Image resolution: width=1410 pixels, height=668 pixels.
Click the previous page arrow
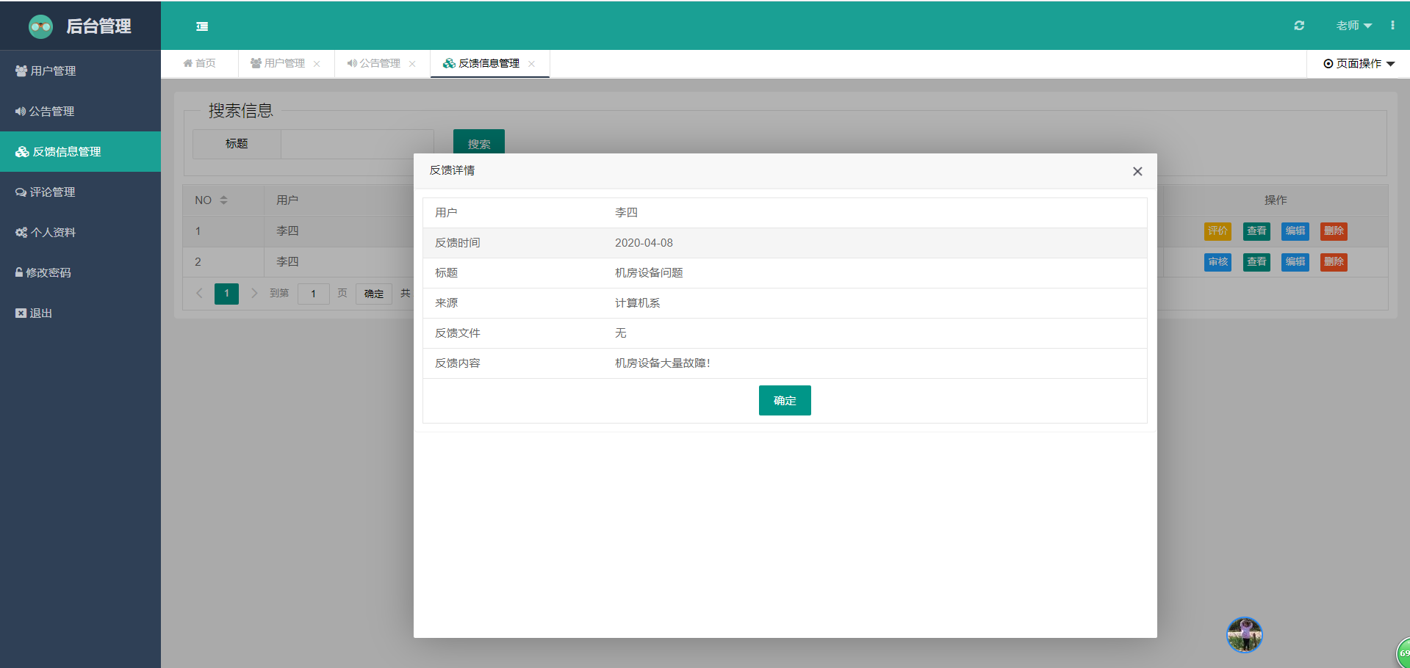199,294
